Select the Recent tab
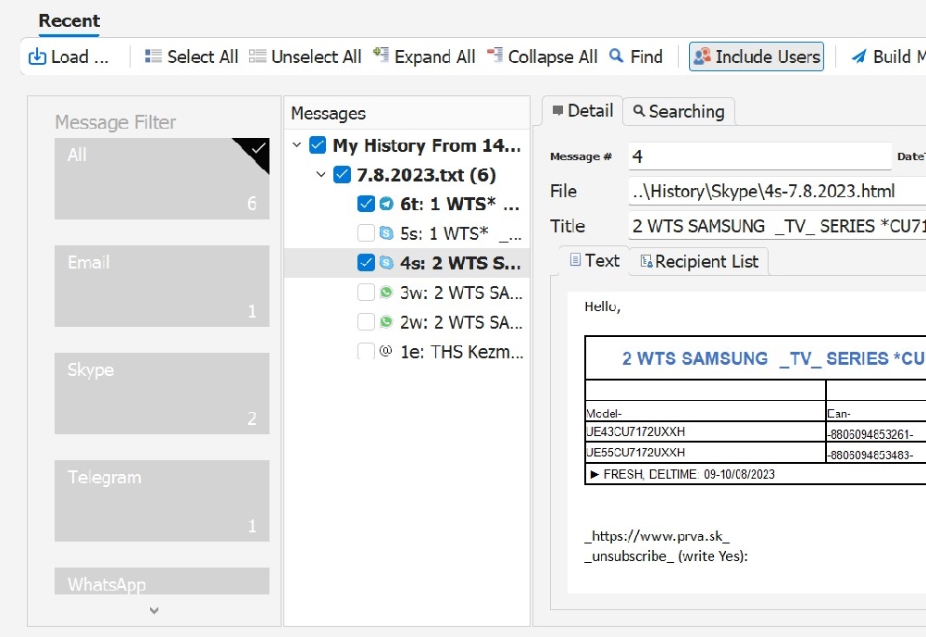Viewport: 926px width, 637px height. [x=69, y=20]
